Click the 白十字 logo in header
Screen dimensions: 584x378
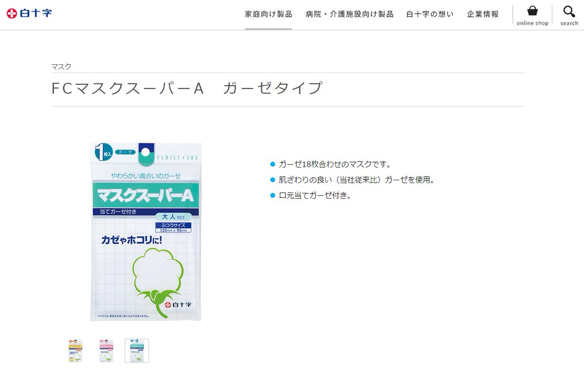click(x=29, y=14)
